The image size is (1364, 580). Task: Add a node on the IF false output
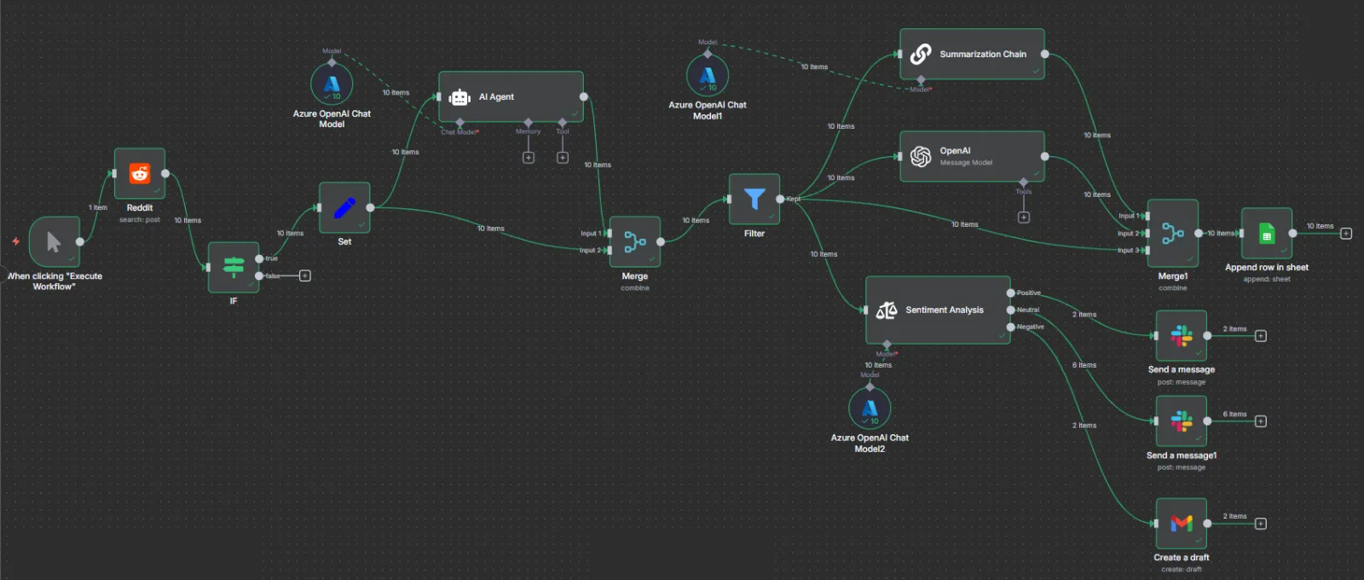(304, 275)
